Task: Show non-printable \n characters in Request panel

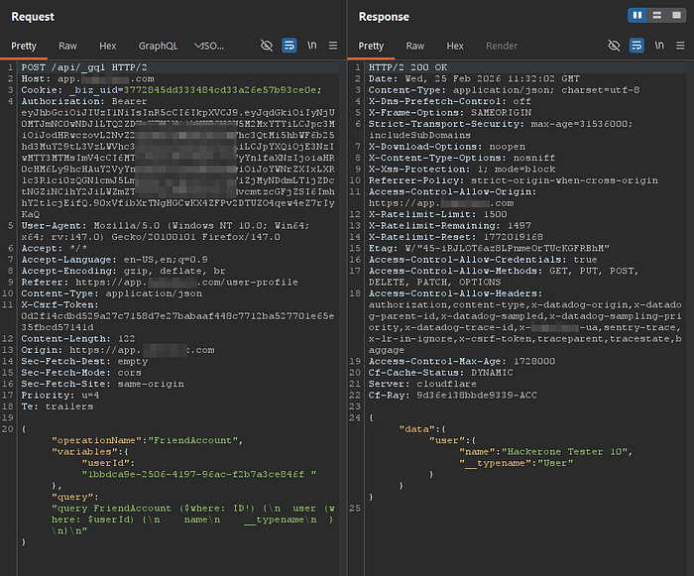Action: pos(312,46)
